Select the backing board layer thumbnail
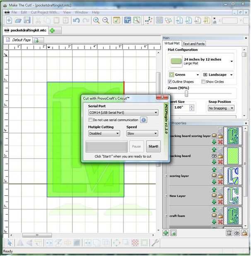Image resolution: width=251 pixels, height=256 pixels. click(233, 156)
